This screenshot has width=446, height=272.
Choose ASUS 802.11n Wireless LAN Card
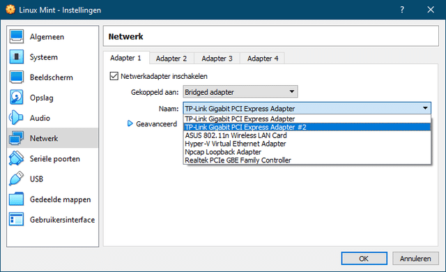coord(307,135)
